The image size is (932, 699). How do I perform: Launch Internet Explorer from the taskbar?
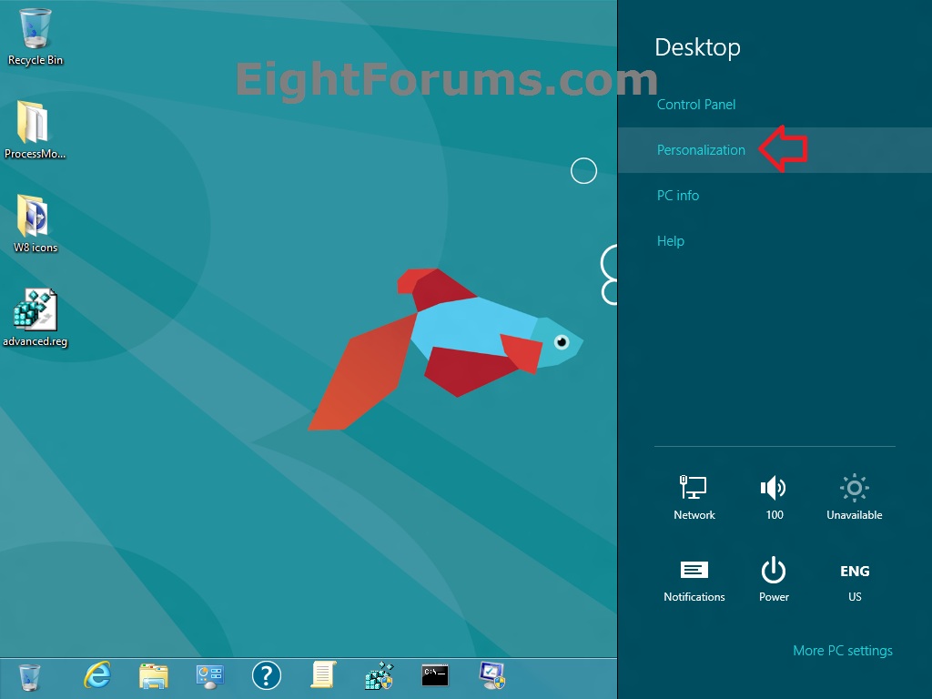point(96,675)
